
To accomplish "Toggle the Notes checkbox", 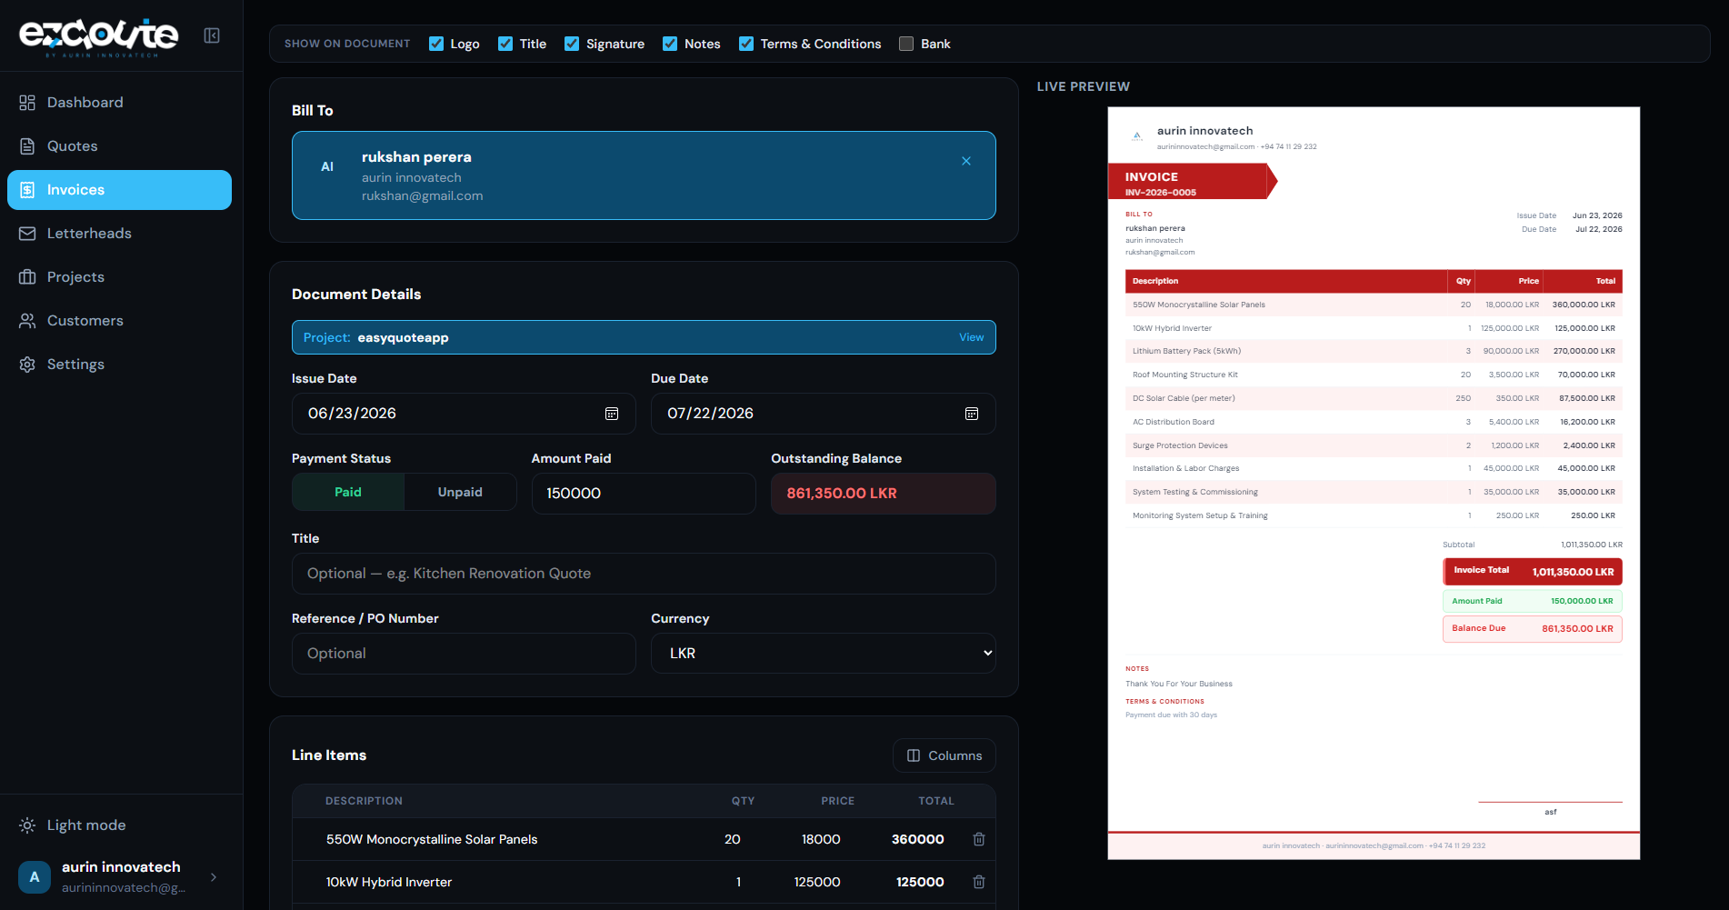I will (670, 44).
